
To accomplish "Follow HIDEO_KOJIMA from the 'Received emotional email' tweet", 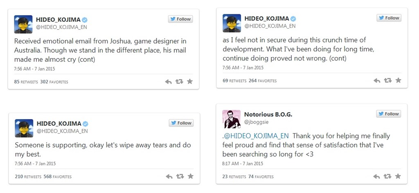I will [180, 19].
